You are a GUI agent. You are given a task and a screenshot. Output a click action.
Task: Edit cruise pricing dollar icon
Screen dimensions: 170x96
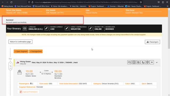[143, 62]
